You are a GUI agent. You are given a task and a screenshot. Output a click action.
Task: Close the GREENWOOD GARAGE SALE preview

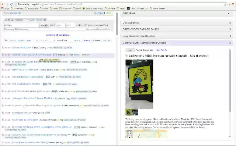click(230, 29)
